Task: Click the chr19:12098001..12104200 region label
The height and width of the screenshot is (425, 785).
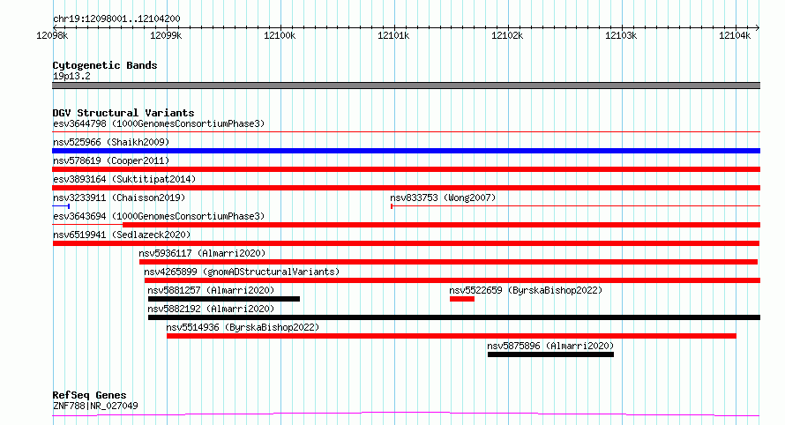Action: (x=116, y=19)
